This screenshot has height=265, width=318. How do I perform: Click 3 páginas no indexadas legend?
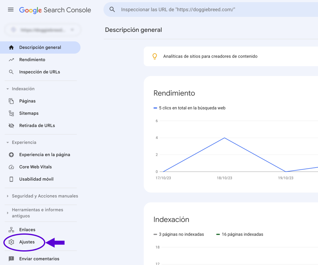[179, 234]
